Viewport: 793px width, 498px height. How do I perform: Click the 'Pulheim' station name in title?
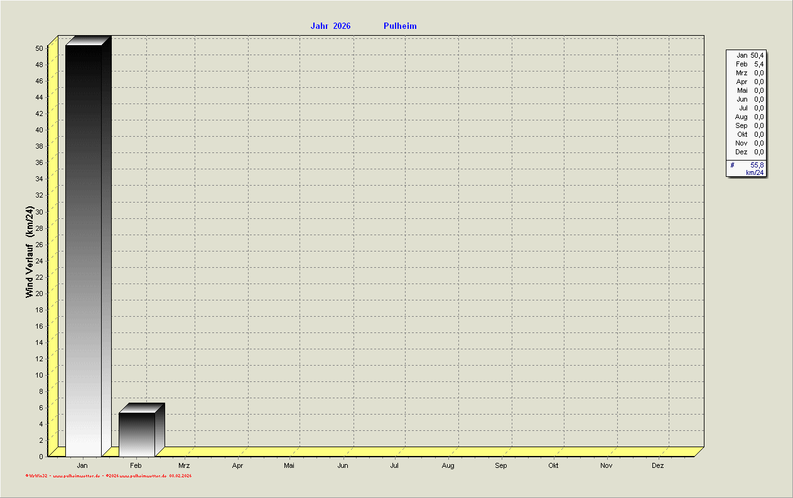click(400, 26)
